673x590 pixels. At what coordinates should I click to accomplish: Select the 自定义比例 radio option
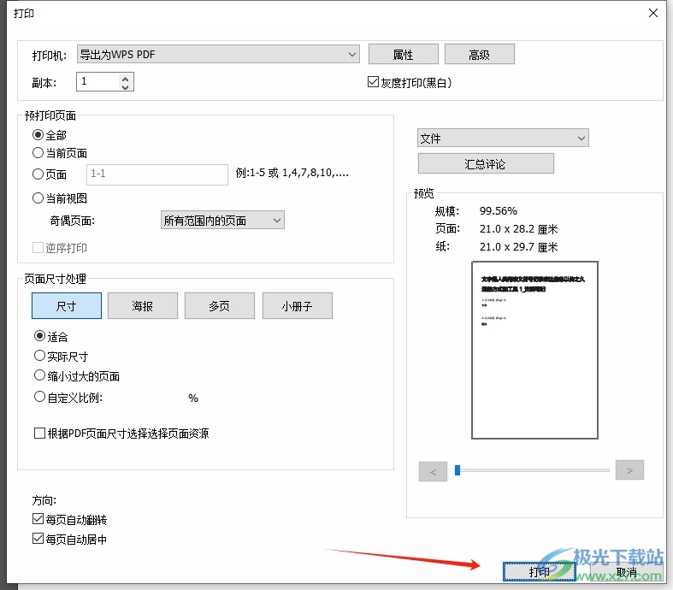tap(39, 397)
